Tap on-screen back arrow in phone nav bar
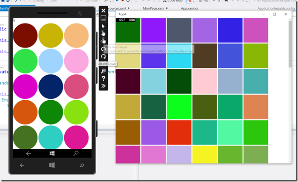This screenshot has height=182, width=298. tap(29, 153)
